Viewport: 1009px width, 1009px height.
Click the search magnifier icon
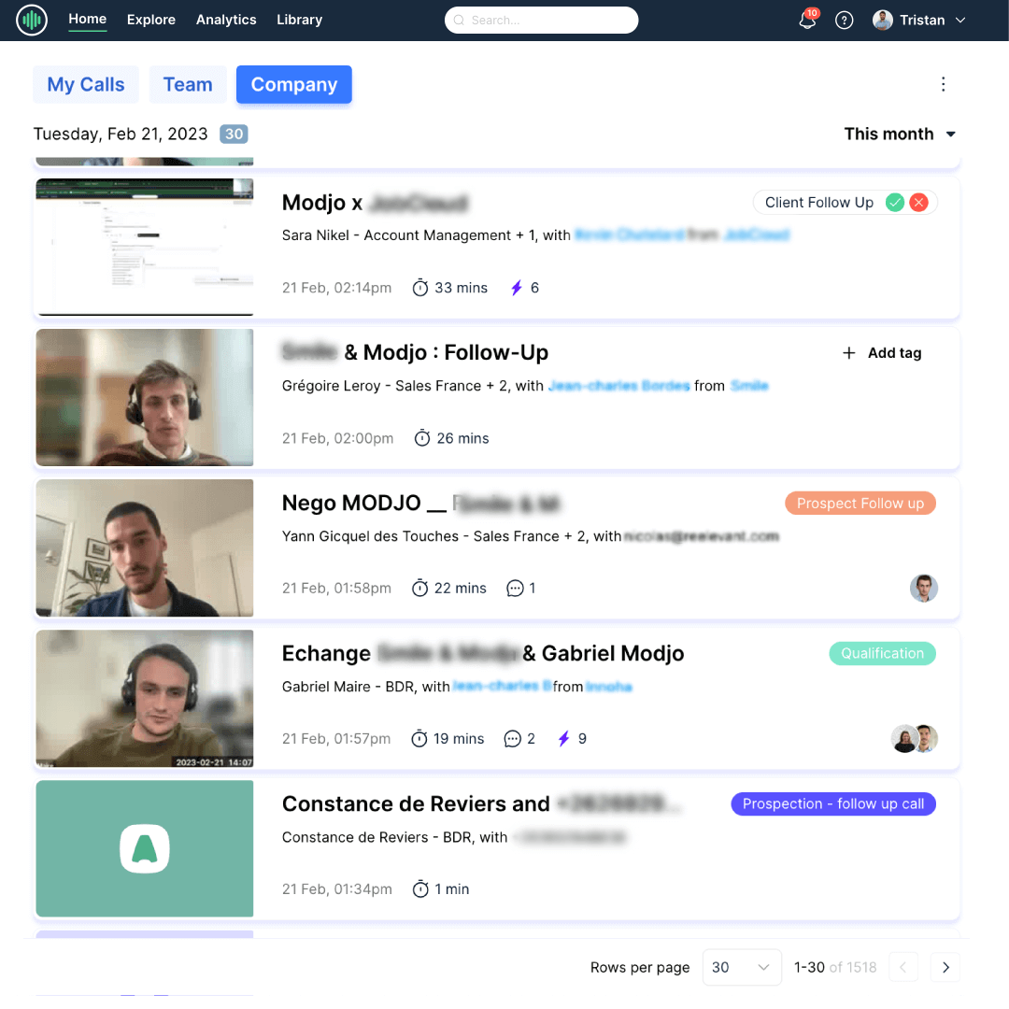coord(459,20)
